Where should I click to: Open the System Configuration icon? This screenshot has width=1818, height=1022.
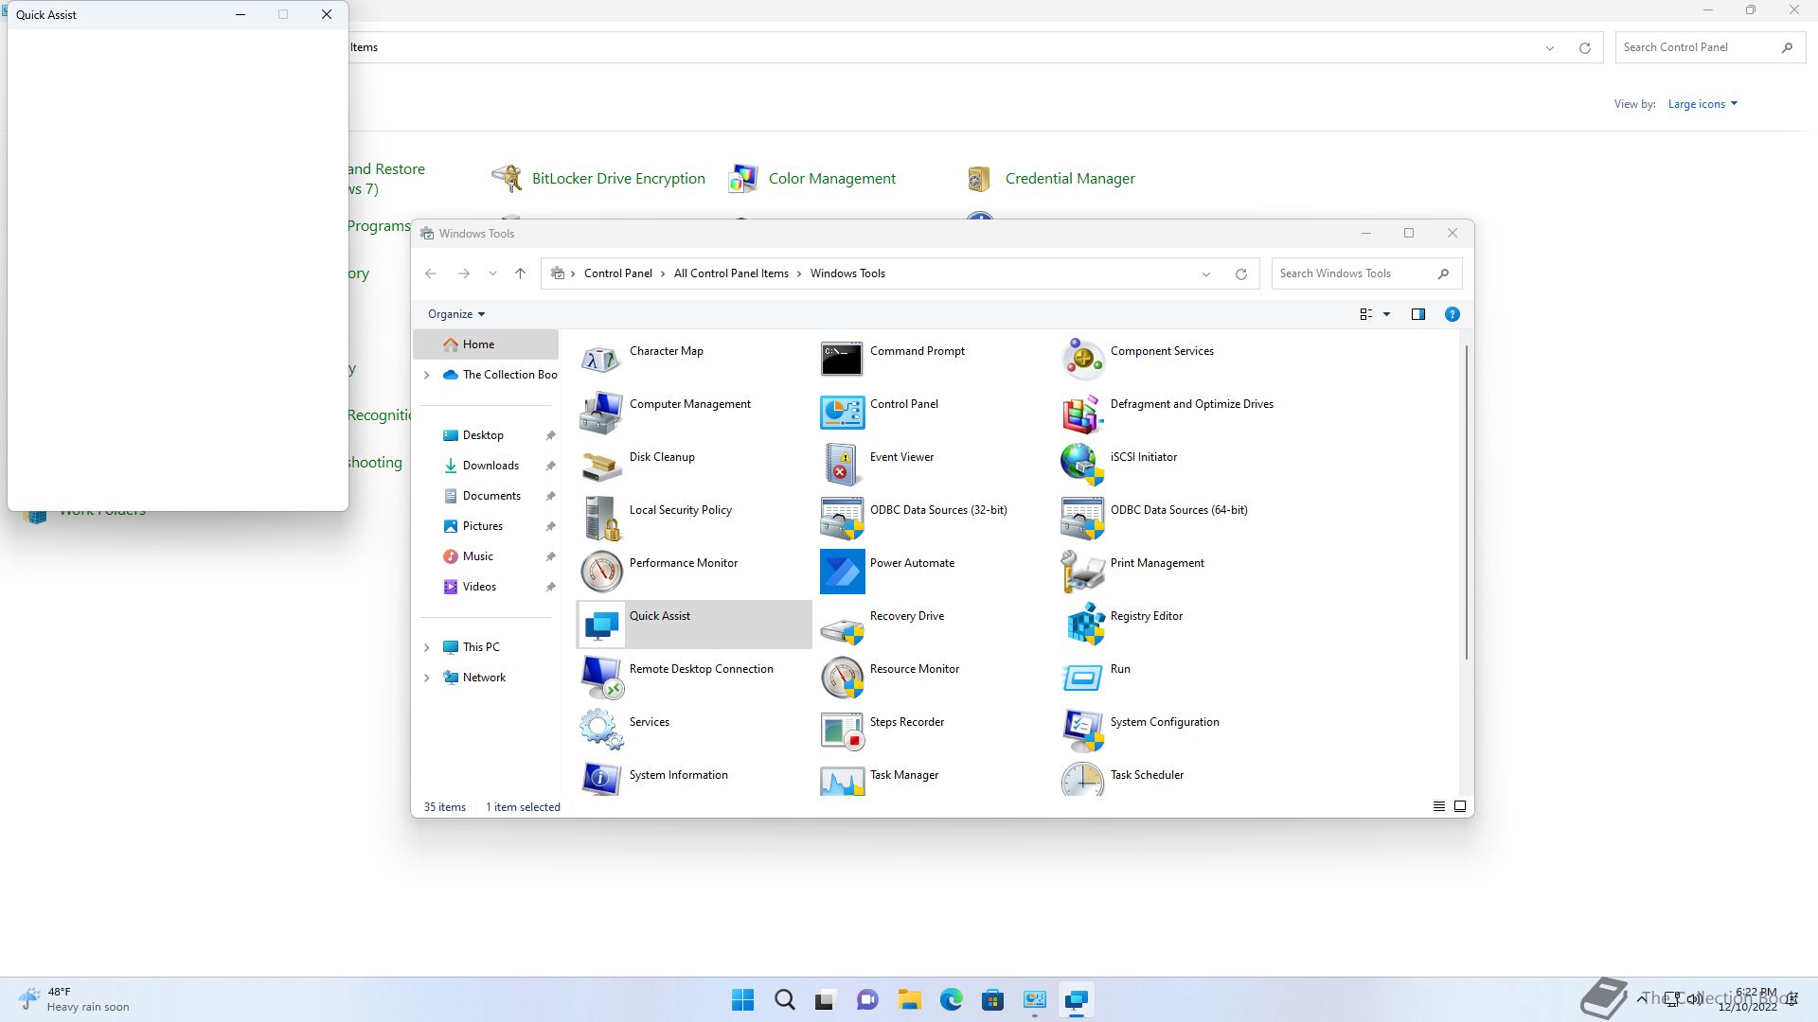tap(1082, 731)
